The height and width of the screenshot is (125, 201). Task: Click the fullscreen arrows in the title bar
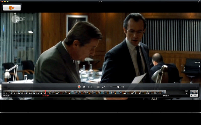pos(199,1)
